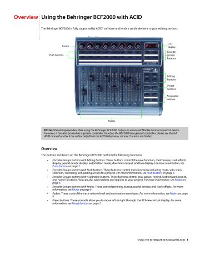This screenshot has width=200, height=259.
Task: Click the 'Encoder groups buttons' callout label
Action: (x=172, y=55)
